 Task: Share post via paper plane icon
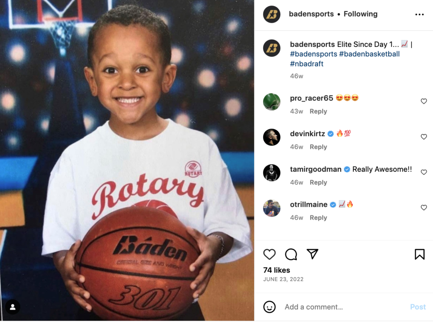[x=312, y=254]
